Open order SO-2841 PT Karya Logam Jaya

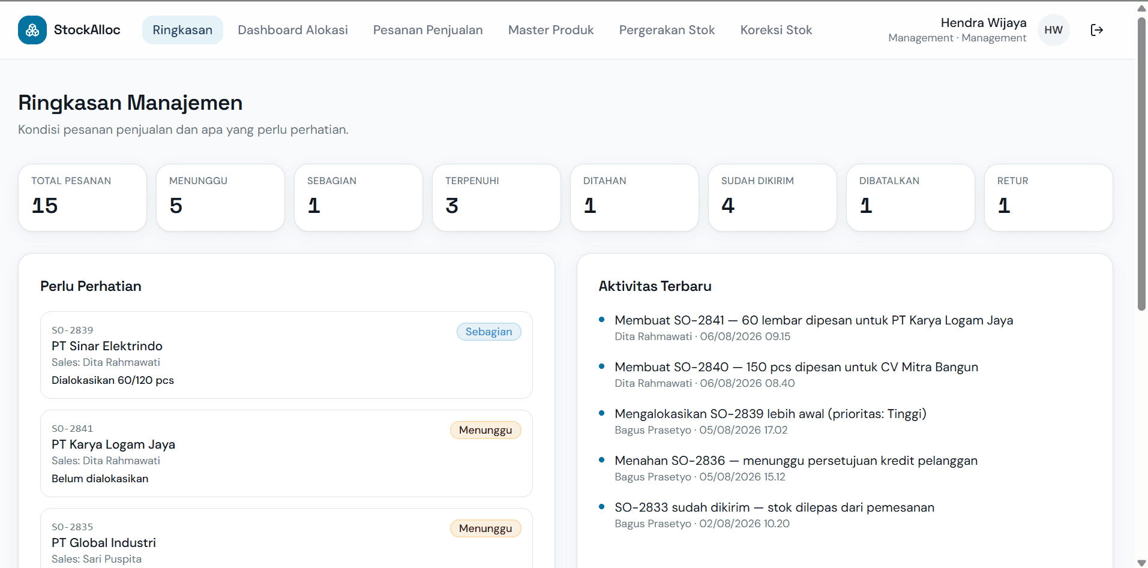(286, 453)
